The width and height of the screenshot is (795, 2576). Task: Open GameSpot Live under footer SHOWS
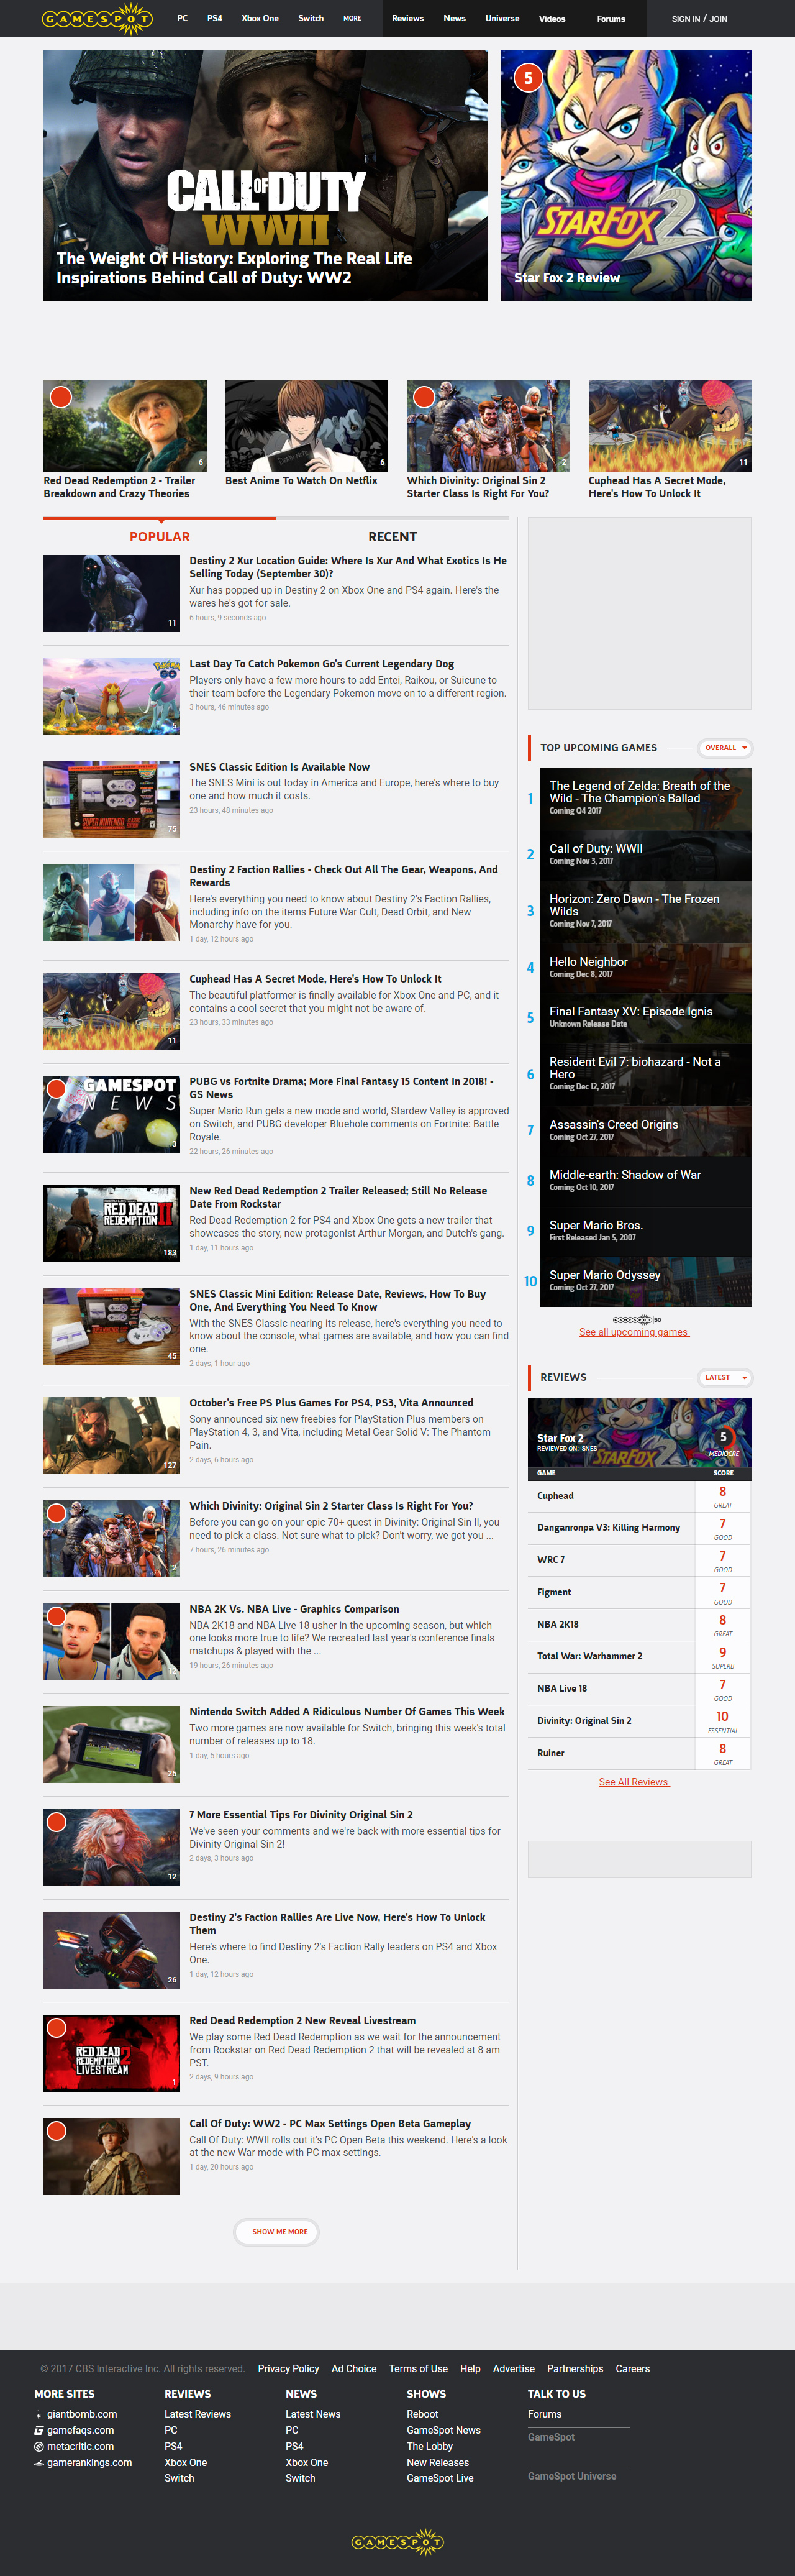tap(440, 2478)
